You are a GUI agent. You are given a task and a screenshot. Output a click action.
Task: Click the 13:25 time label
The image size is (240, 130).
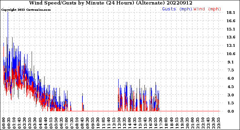coord(125,123)
